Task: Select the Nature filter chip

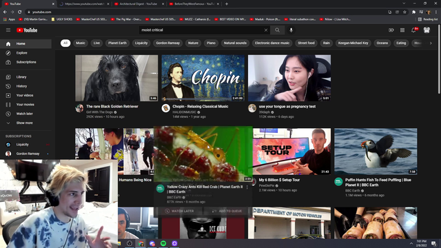Action: tap(193, 43)
